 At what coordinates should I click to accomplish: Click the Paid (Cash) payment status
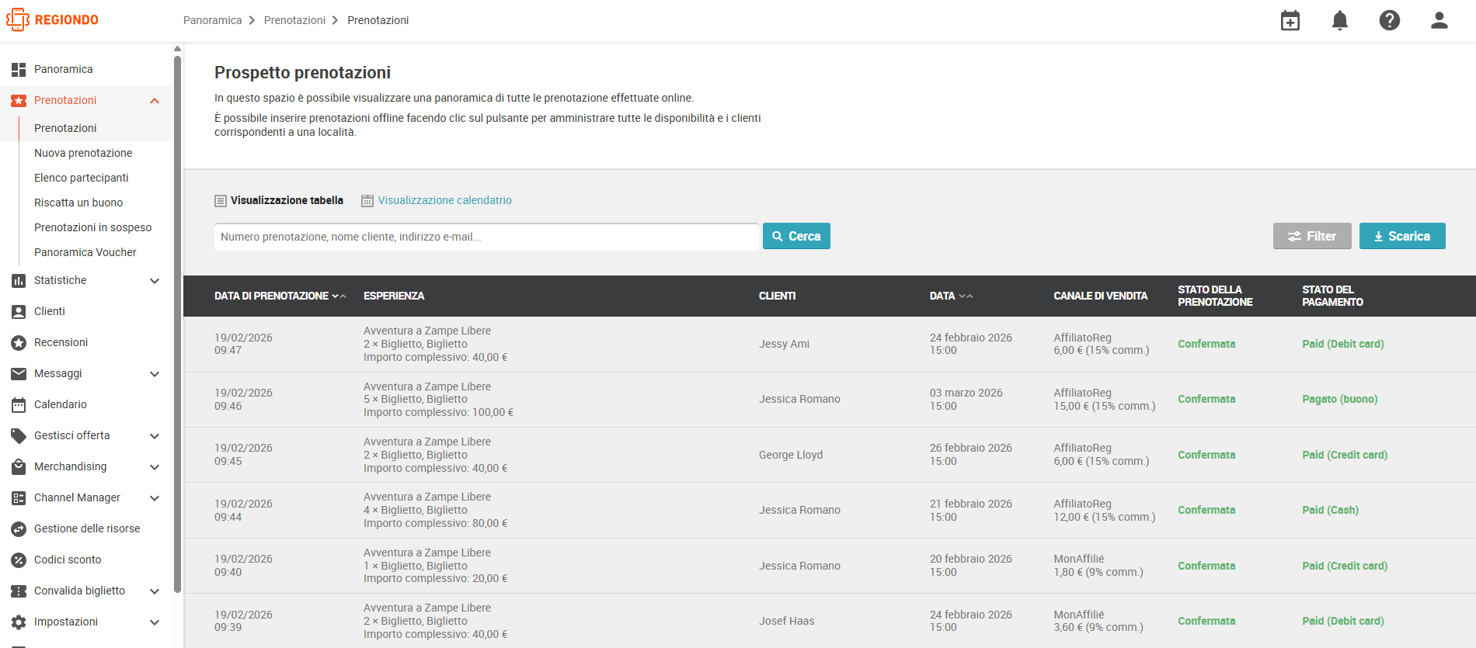[x=1330, y=510]
